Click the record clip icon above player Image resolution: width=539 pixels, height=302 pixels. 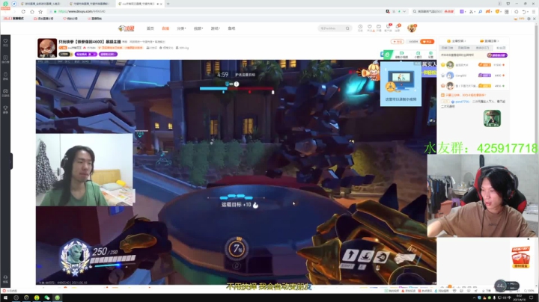(401, 55)
